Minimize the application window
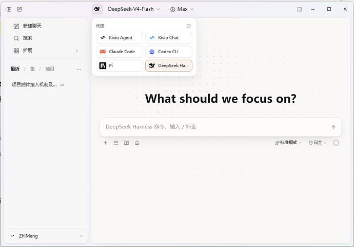Image resolution: width=354 pixels, height=247 pixels. pos(313,9)
